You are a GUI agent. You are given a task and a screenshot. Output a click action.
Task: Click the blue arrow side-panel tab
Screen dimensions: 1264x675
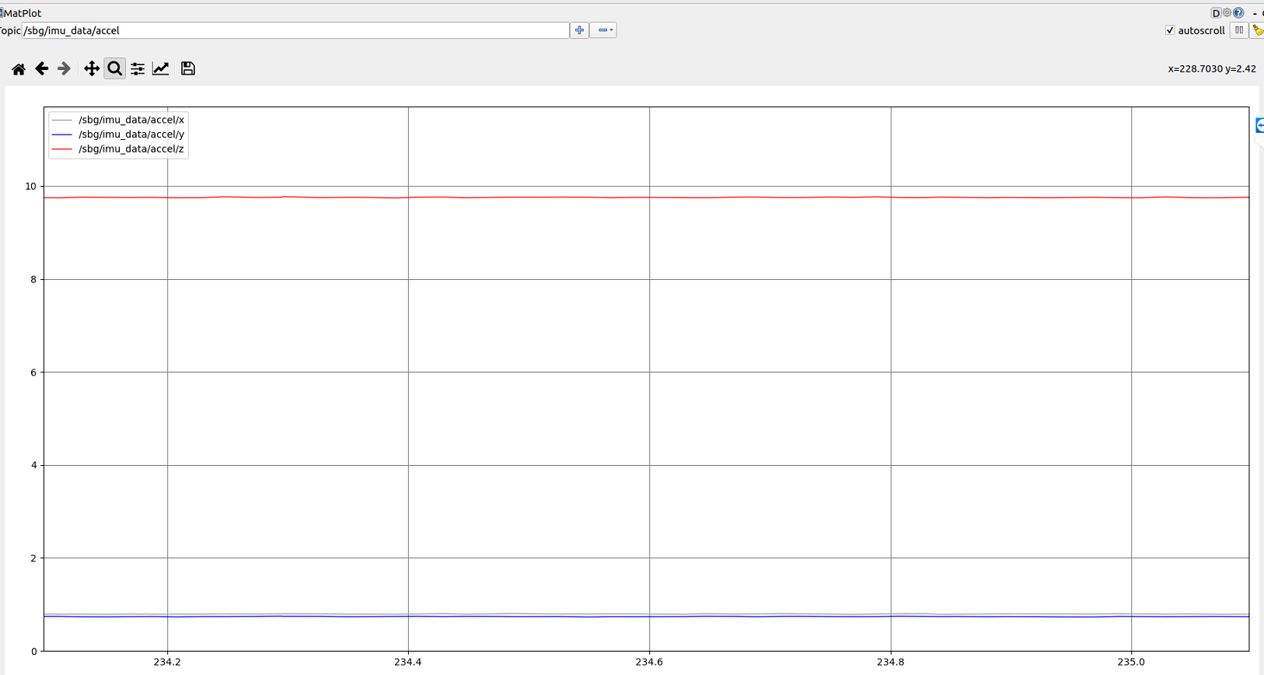(1259, 125)
